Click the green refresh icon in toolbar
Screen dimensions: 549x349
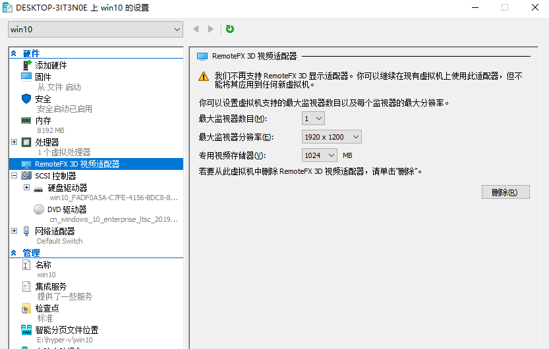[x=230, y=29]
